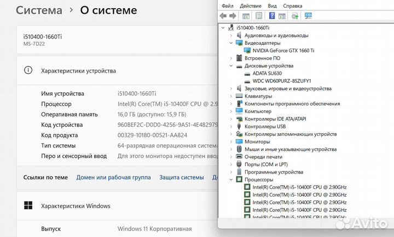Viewport: 394px width, 237px height.
Task: Click the Порты (COM и LPT) label
Action: [266, 164]
